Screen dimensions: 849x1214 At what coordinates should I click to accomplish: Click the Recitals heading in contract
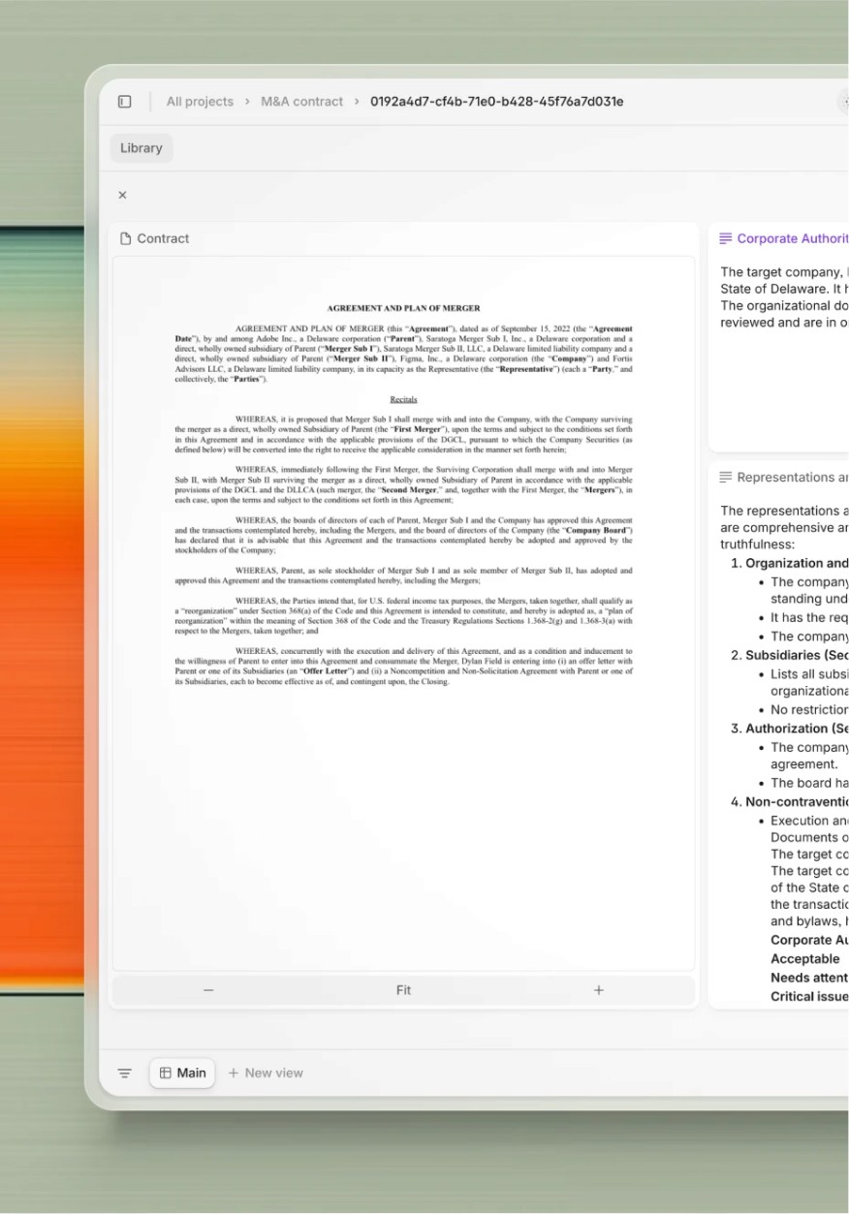click(x=403, y=399)
